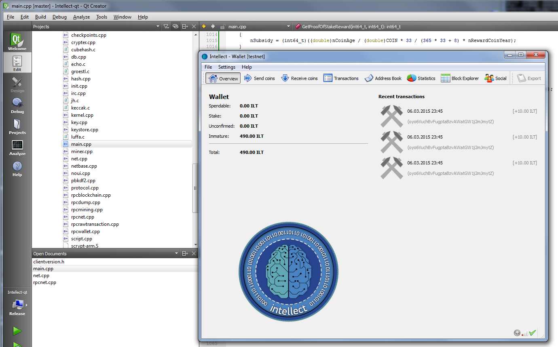Open clientversion.h from Open Documents
Image resolution: width=558 pixels, height=347 pixels.
[x=49, y=262]
